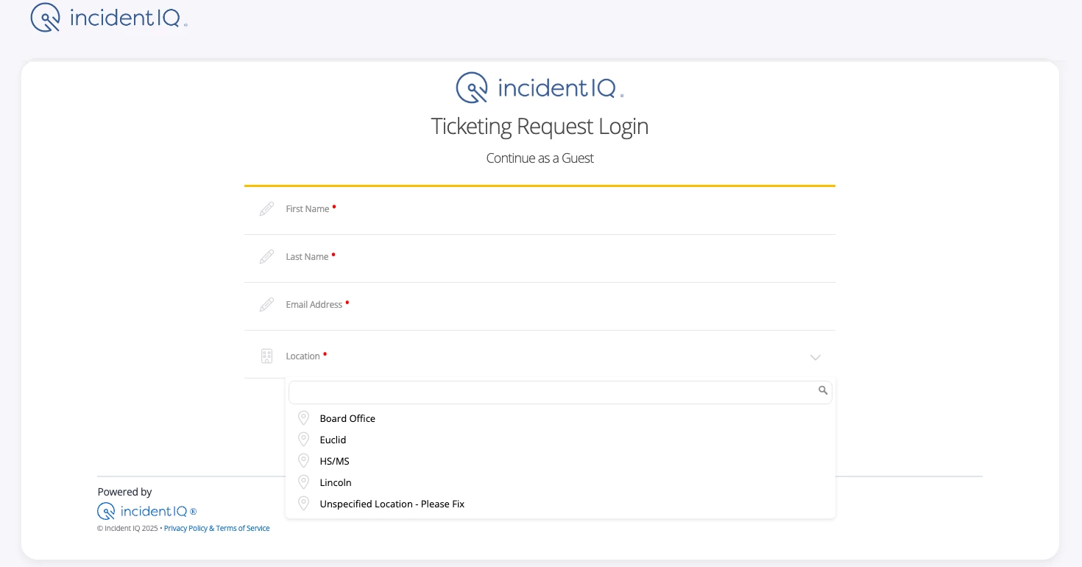Click the building icon beside Location
The height and width of the screenshot is (567, 1082).
coord(266,356)
